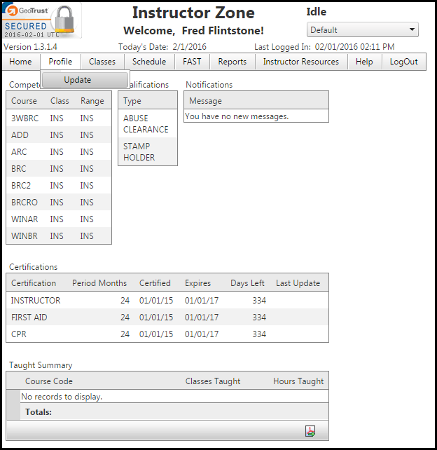
Task: Click the Help menu item
Action: [x=364, y=62]
